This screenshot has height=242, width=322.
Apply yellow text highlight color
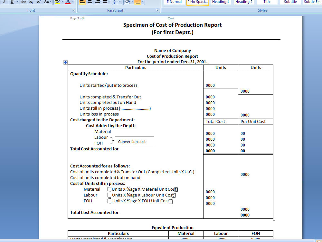[57, 2]
